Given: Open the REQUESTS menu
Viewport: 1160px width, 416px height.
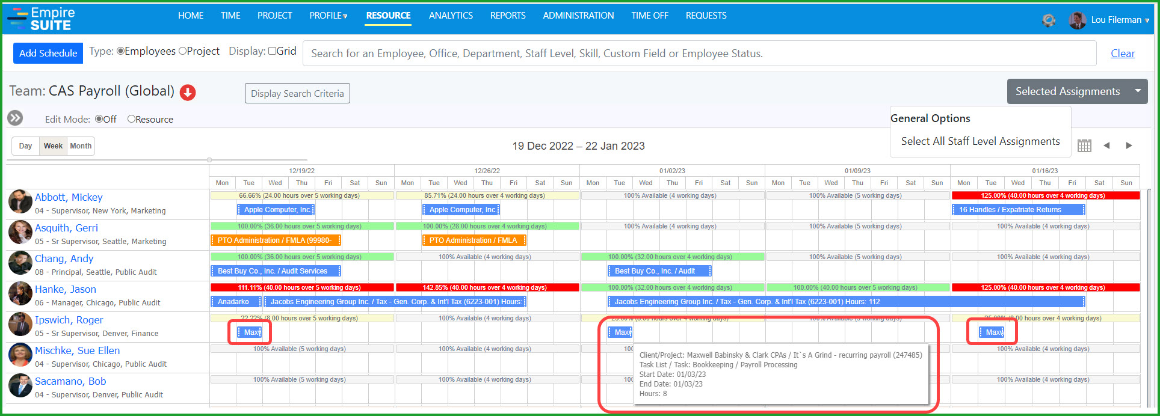Looking at the screenshot, I should point(706,16).
